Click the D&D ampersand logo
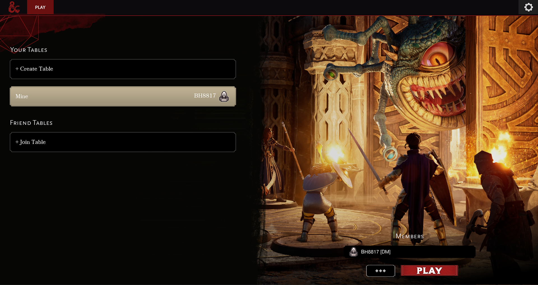The width and height of the screenshot is (538, 285). 14,7
